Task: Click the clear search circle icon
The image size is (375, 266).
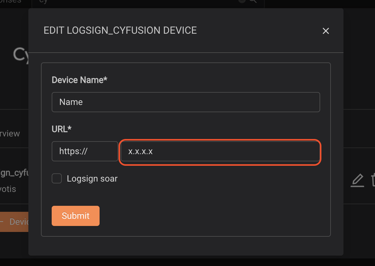Action: click(242, 1)
